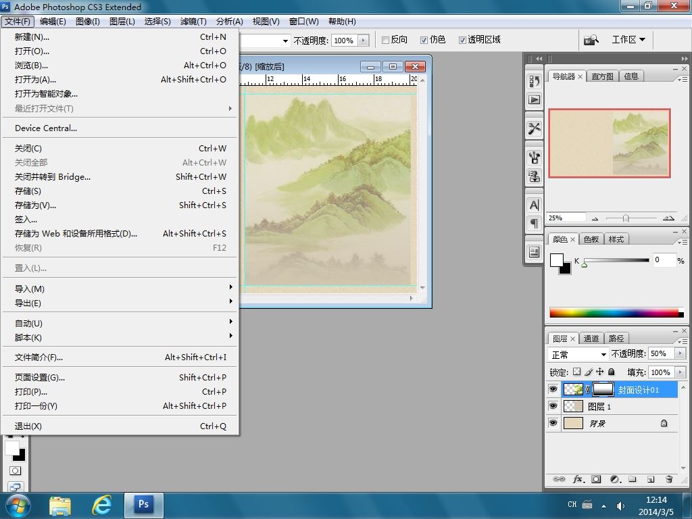
Task: Switch to the 路径 tab
Action: (616, 339)
